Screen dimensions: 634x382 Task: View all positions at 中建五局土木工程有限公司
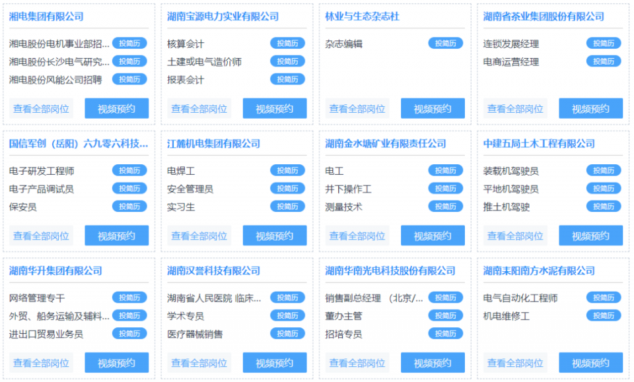coord(515,236)
